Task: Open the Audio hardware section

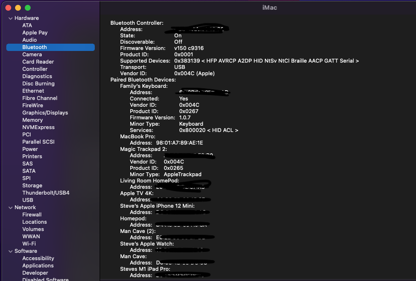Action: [30, 40]
